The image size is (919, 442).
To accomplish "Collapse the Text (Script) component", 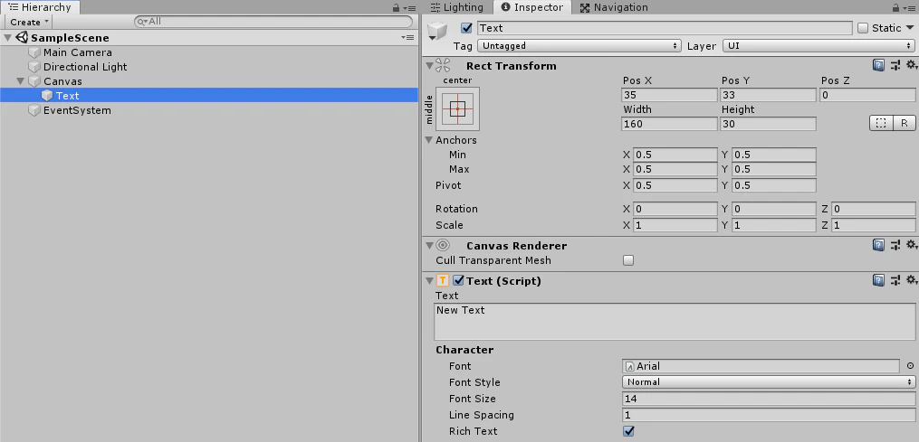I will (429, 280).
